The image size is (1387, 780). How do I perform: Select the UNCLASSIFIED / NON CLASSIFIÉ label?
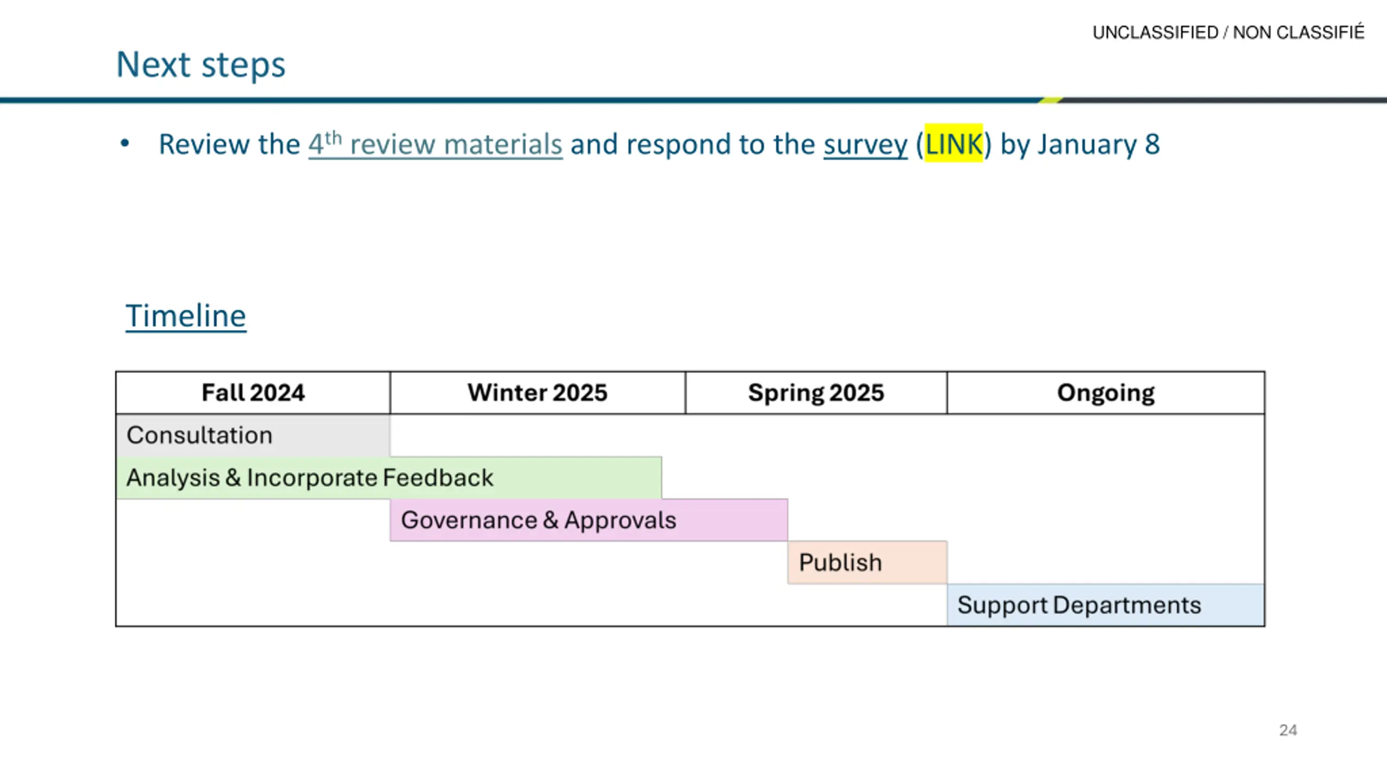[1228, 32]
